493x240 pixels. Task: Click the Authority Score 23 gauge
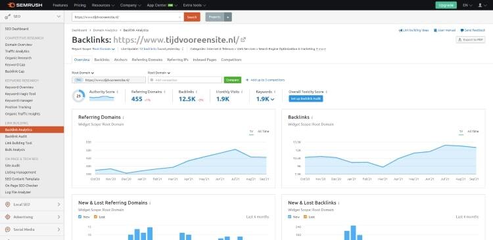coord(79,96)
